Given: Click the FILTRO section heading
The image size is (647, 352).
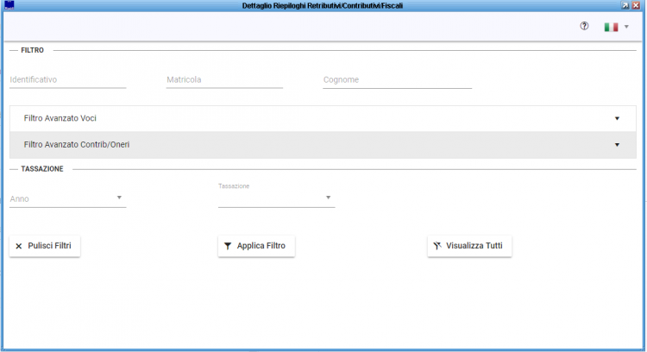Looking at the screenshot, I should point(32,50).
